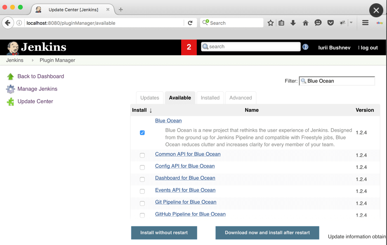
Task: Click the blue search help question icon
Action: point(305,47)
